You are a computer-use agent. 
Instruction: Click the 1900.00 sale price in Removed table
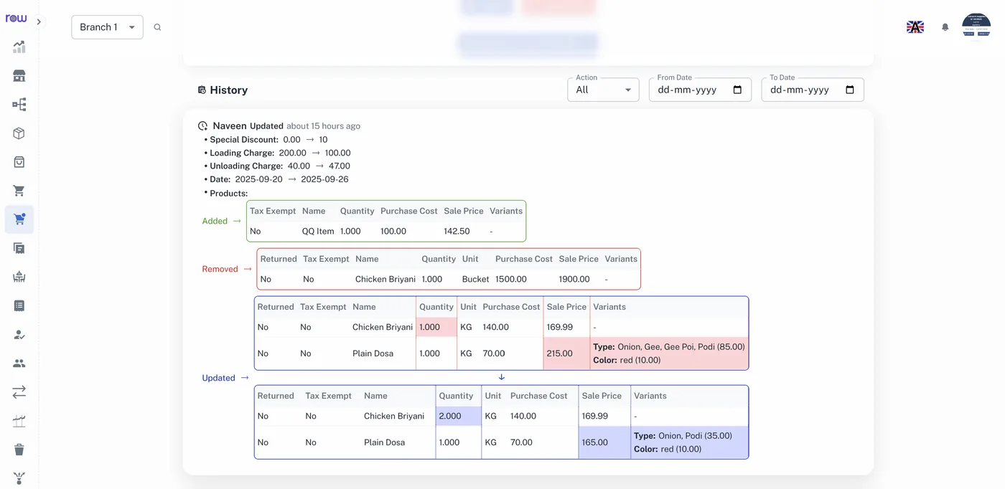pyautogui.click(x=574, y=280)
